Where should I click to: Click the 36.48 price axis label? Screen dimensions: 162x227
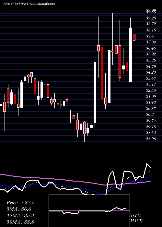coord(151,48)
